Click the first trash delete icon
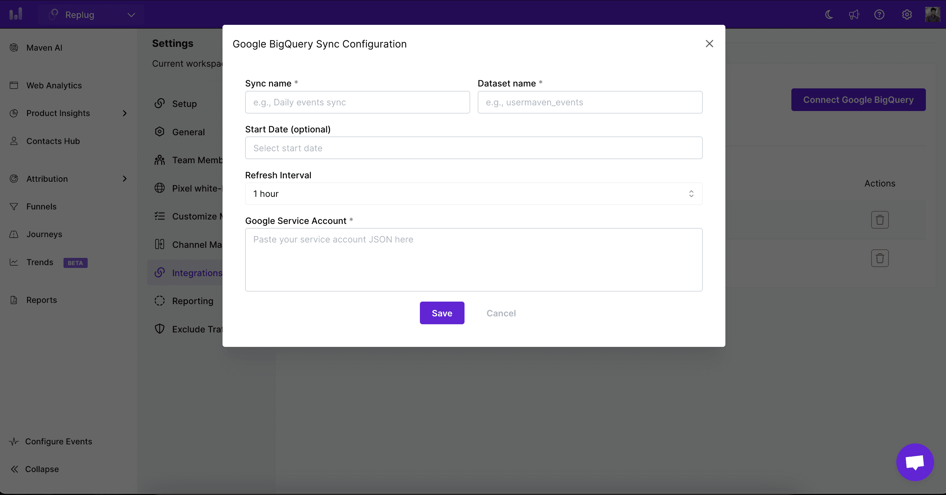 (x=880, y=220)
